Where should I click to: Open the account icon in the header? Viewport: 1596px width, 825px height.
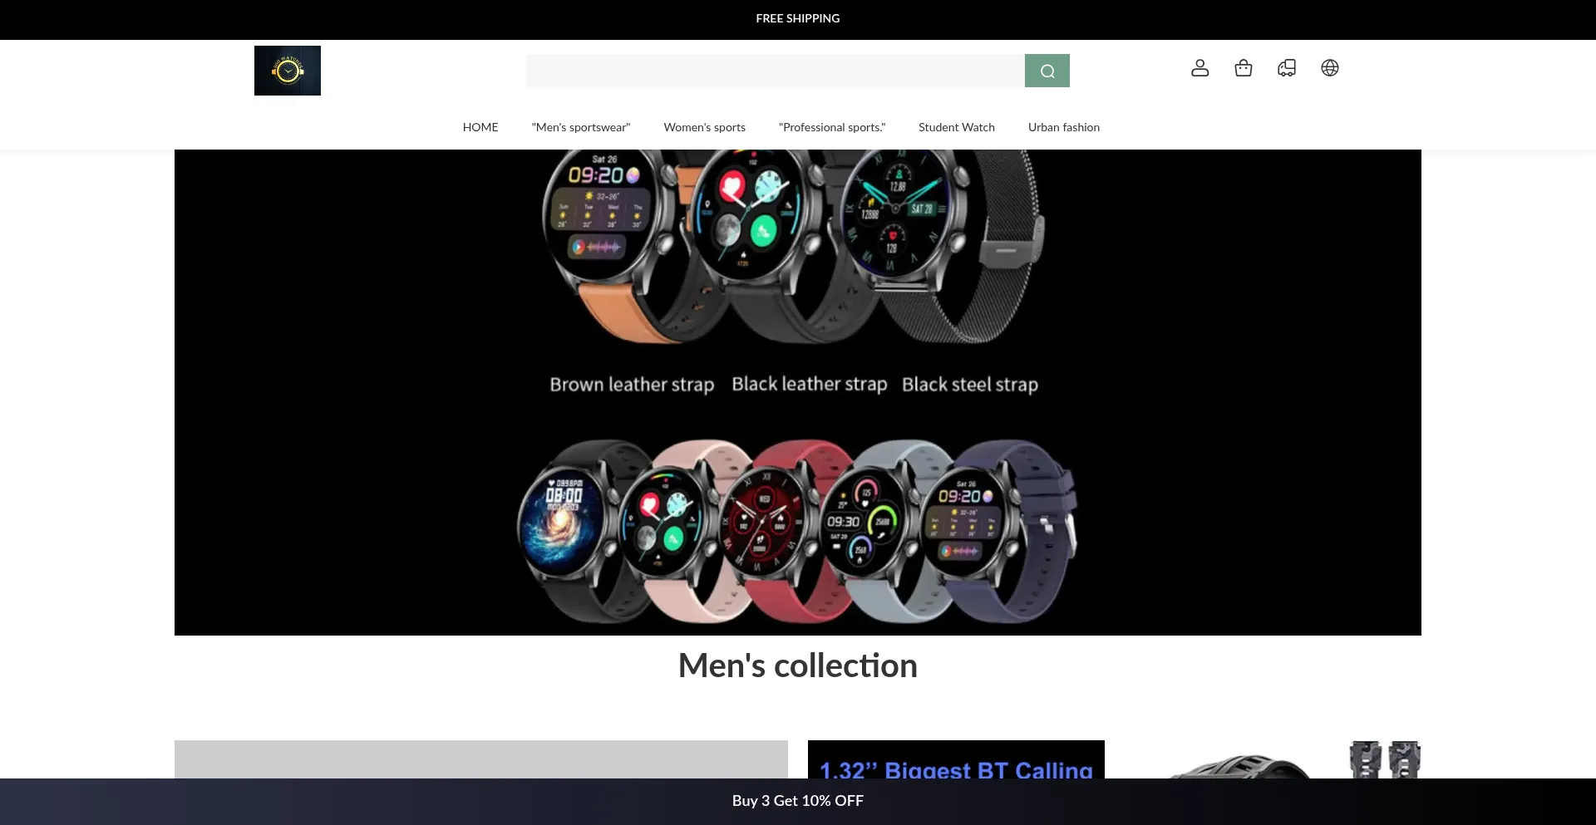pos(1199,68)
